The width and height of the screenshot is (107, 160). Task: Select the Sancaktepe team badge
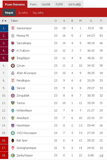[13, 43]
